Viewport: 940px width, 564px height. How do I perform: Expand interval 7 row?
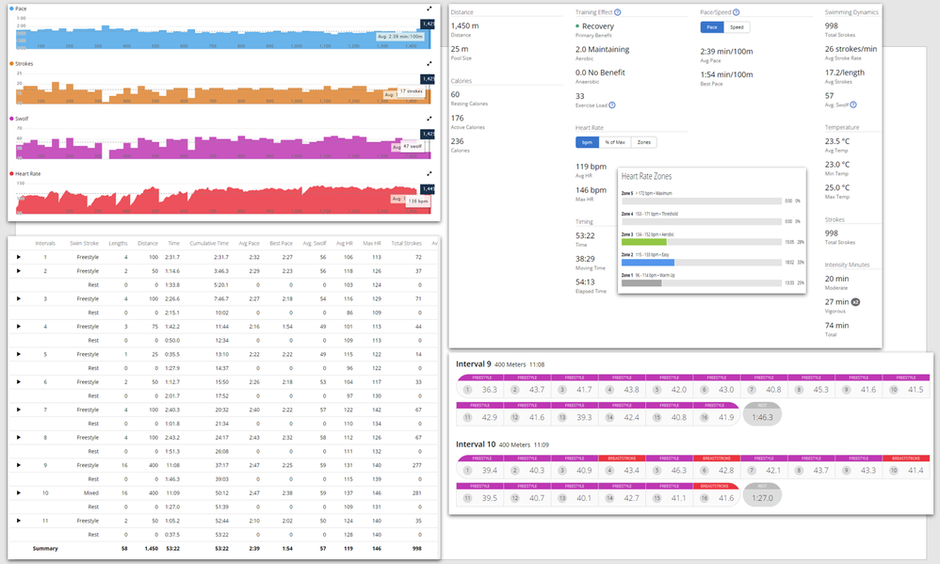click(19, 410)
